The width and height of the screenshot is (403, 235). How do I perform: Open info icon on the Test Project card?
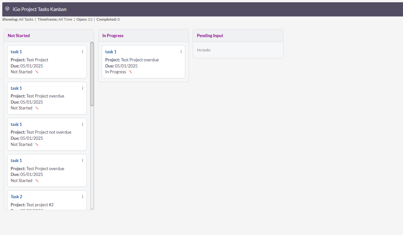point(82,52)
